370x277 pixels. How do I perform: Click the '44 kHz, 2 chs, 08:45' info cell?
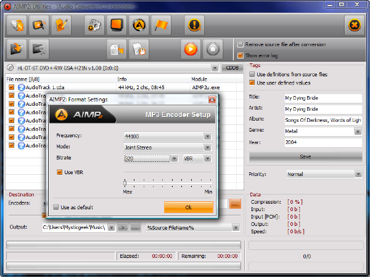141,87
